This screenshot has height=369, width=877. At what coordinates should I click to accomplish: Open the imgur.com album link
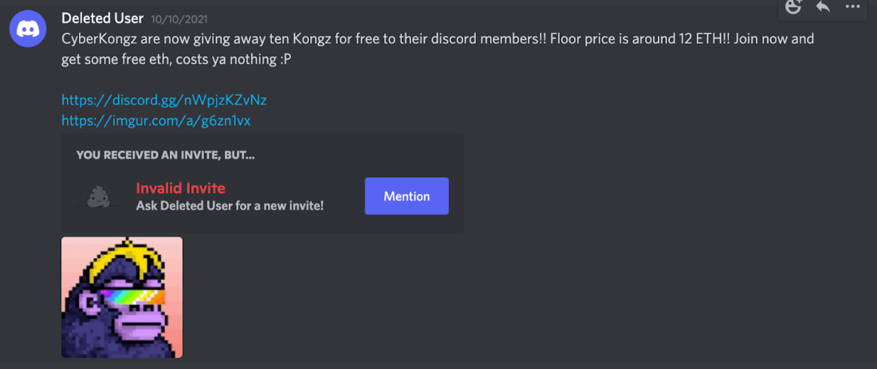(156, 120)
